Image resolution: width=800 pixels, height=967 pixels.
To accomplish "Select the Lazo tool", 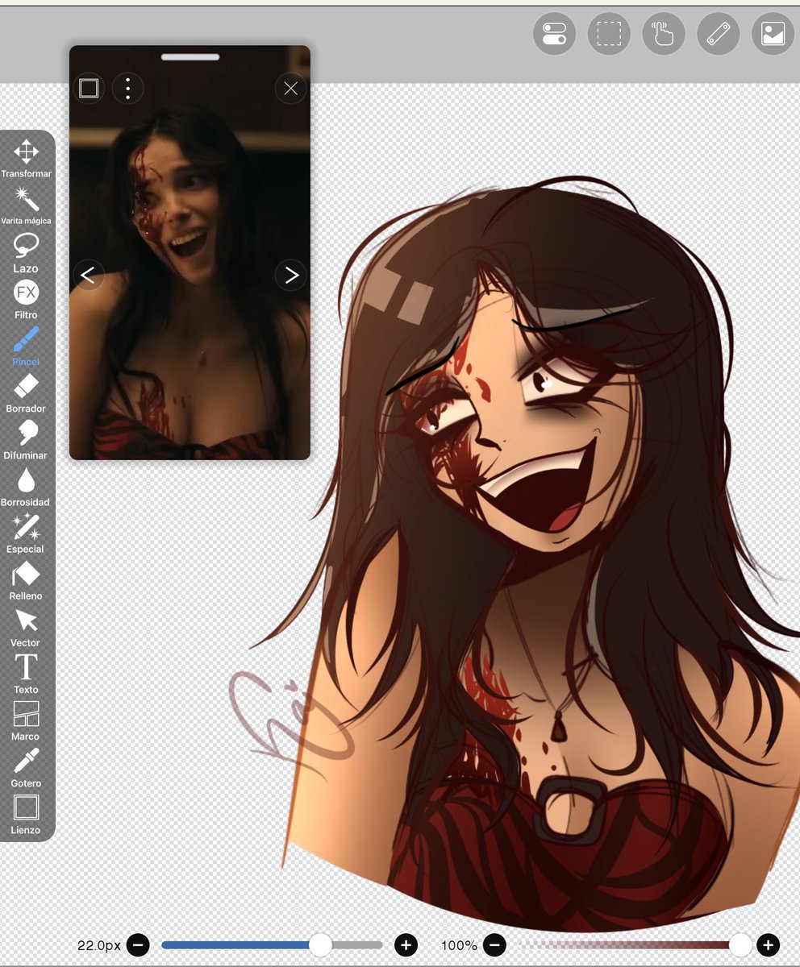I will tap(26, 252).
